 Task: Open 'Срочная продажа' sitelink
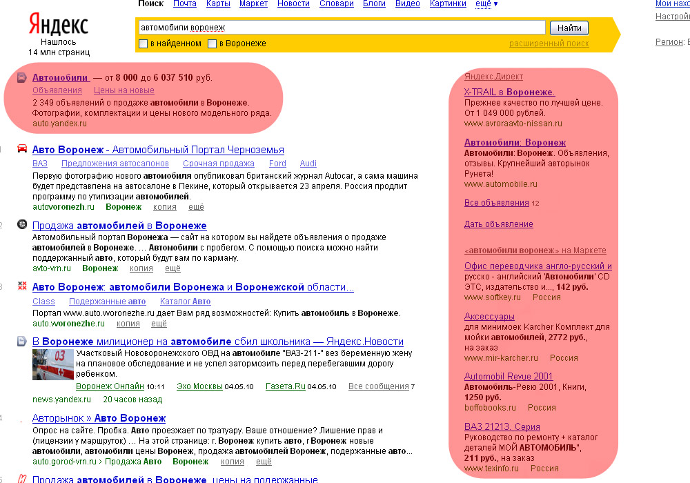click(x=219, y=164)
